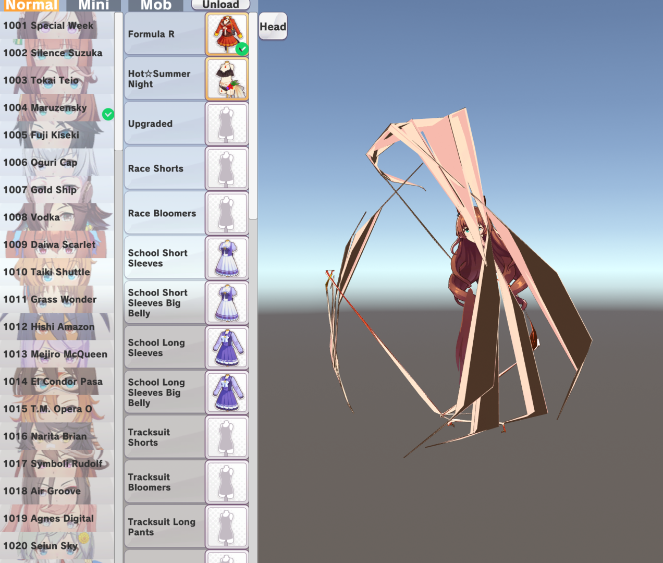Select character 1006 Oguri Cap
This screenshot has height=563, width=663.
coord(57,162)
